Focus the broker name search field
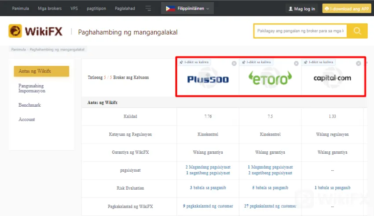The width and height of the screenshot is (374, 216). tap(300, 31)
